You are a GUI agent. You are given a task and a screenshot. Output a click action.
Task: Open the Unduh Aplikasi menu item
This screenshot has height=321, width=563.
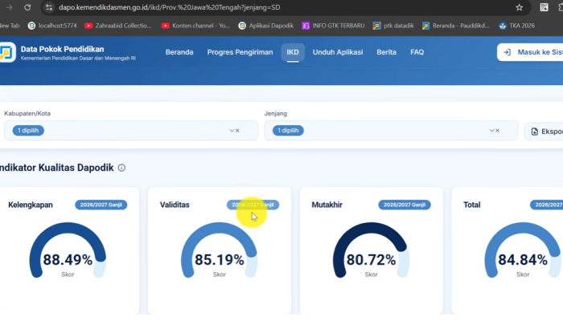pos(338,52)
